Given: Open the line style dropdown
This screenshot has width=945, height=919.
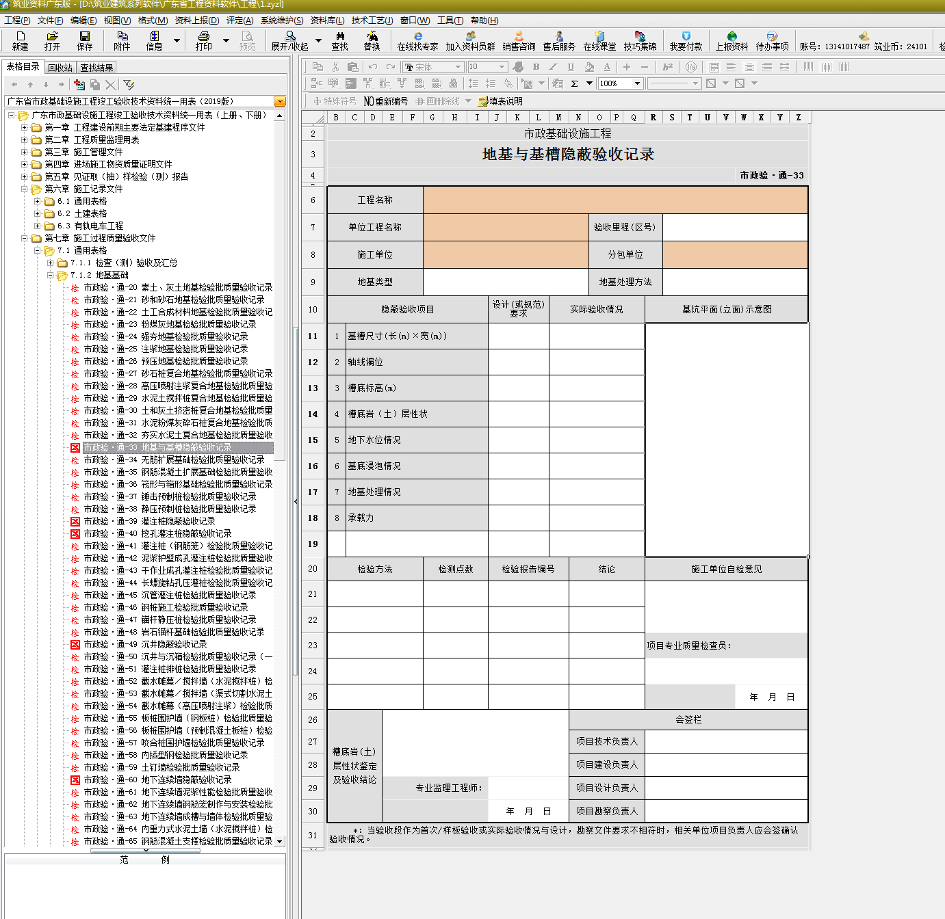Looking at the screenshot, I should [x=696, y=83].
